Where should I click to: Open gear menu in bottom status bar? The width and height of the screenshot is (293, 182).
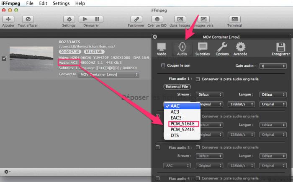pyautogui.click(x=7, y=172)
